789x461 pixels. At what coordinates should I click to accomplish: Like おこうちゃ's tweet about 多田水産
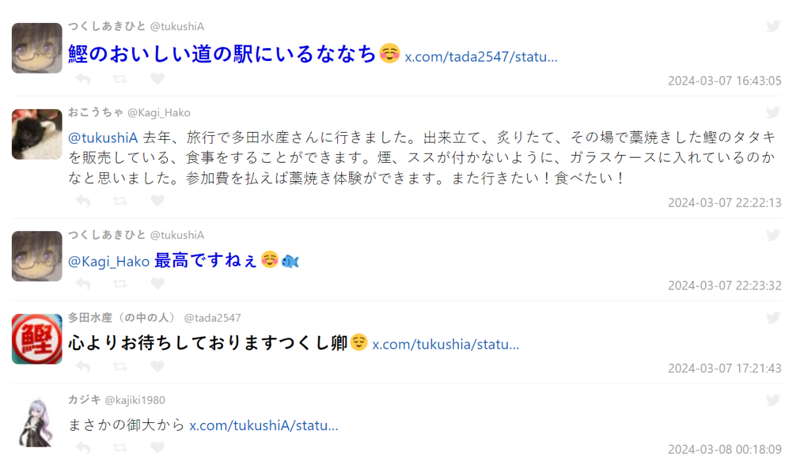pyautogui.click(x=157, y=201)
